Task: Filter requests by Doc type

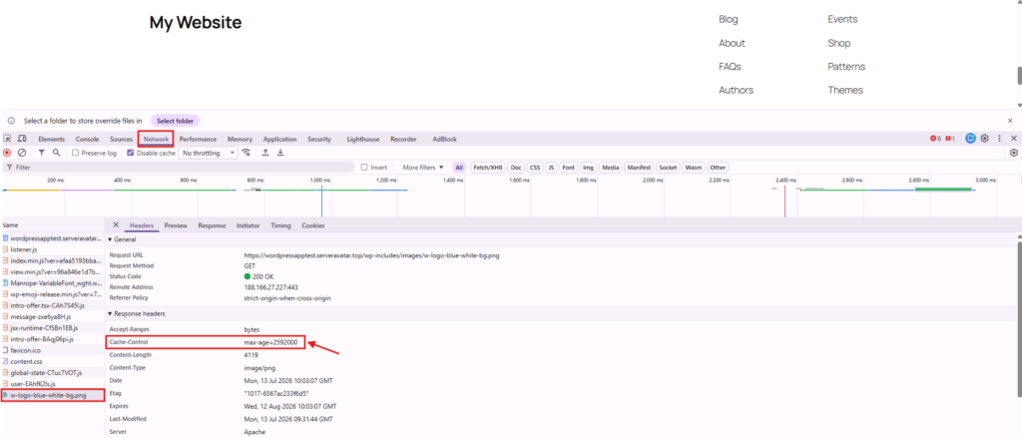Action: coord(516,168)
